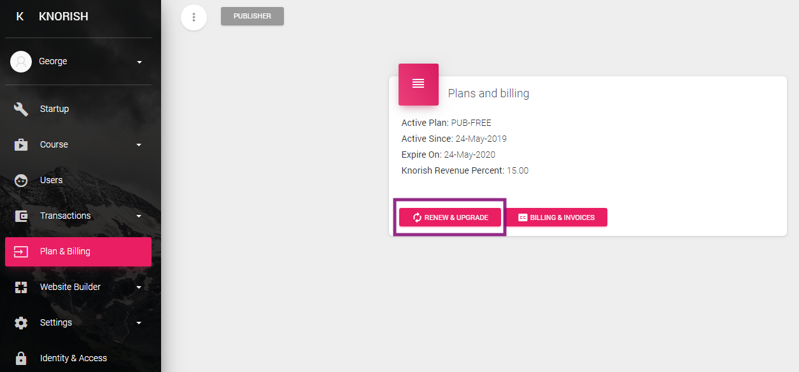Viewport: 799px width, 372px height.
Task: Expand the Website Builder submenu arrow
Action: click(x=139, y=287)
